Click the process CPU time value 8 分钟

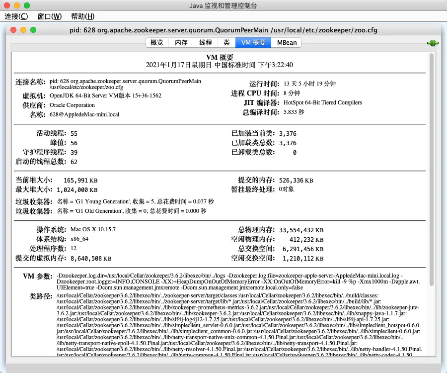[292, 93]
